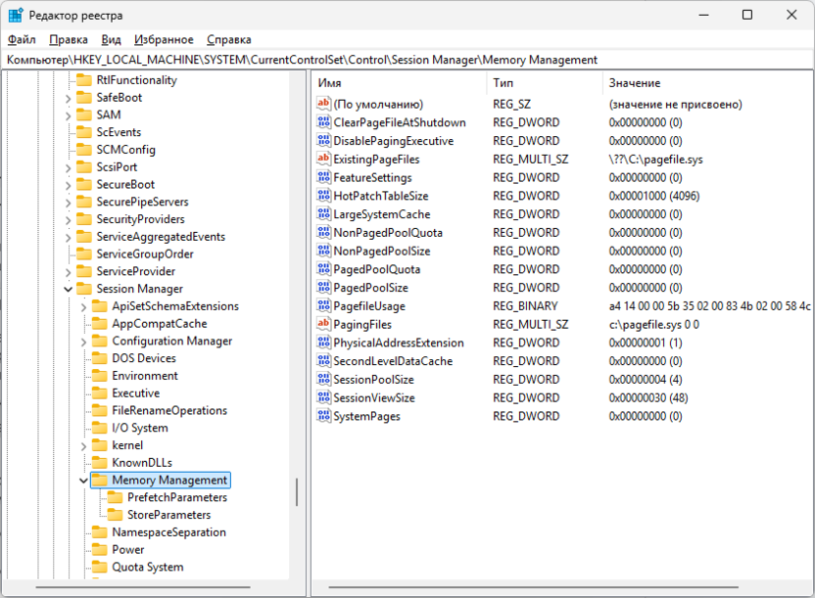Screen dimensions: 815x598
Task: Select the SecureBoot folder icon
Action: 83,184
